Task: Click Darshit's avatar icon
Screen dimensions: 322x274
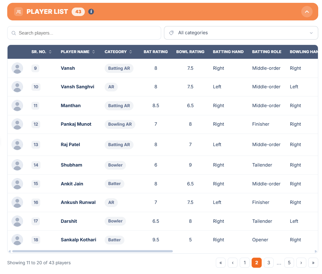Action: click(x=17, y=221)
